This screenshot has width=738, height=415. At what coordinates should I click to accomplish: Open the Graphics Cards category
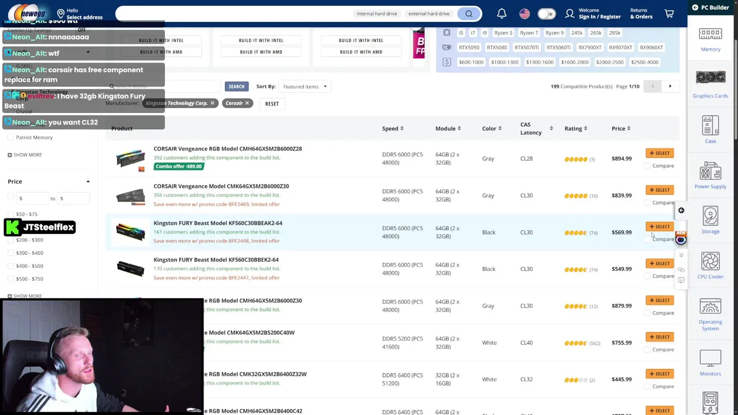[710, 84]
